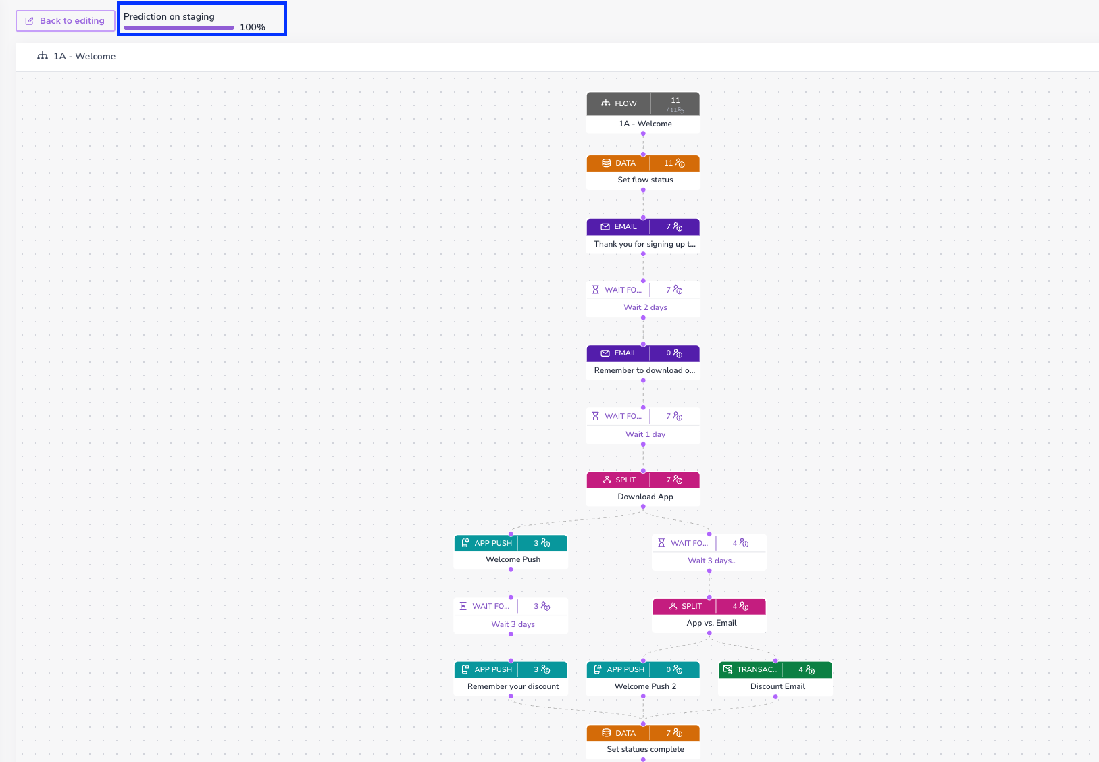The height and width of the screenshot is (762, 1099).
Task: Open the Remember your discount push node
Action: click(x=511, y=678)
